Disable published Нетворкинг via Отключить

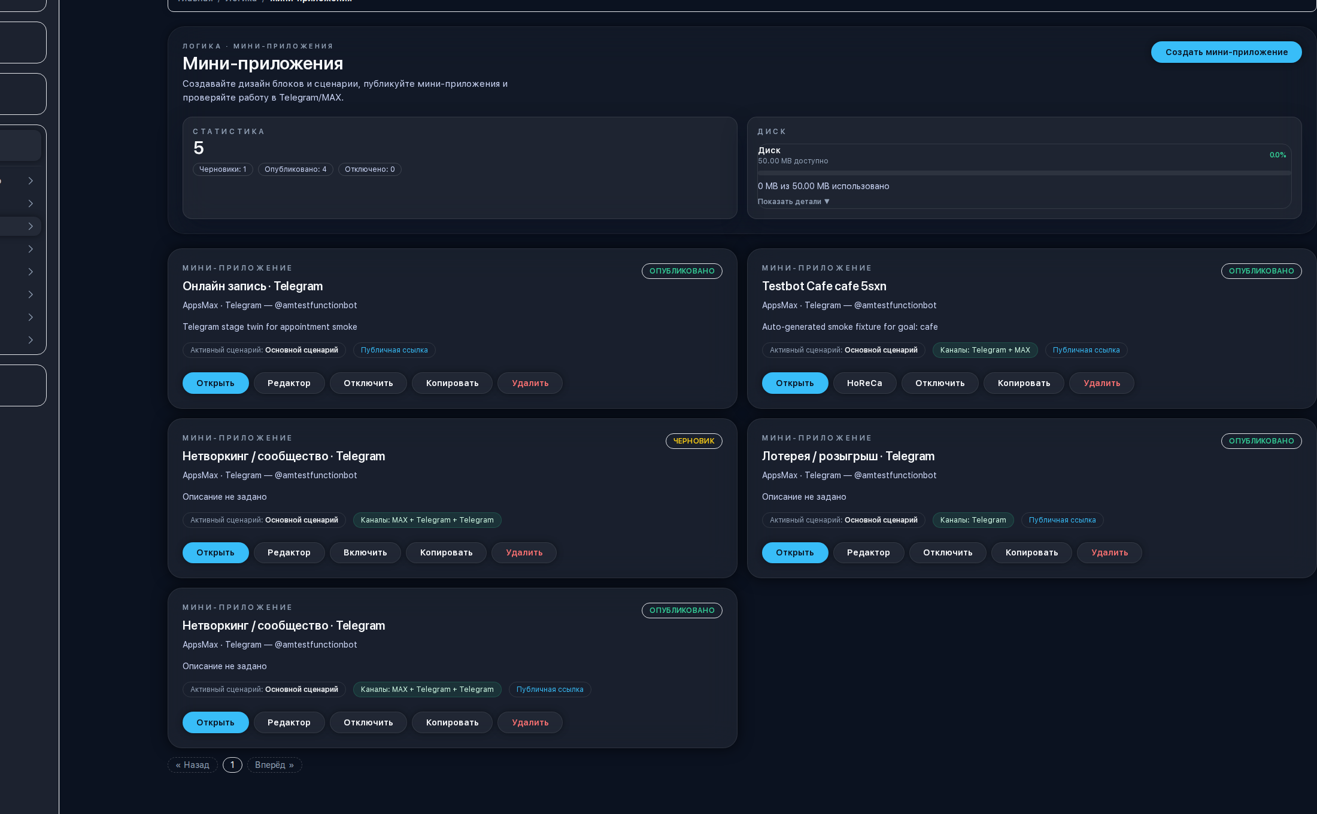[x=368, y=722]
